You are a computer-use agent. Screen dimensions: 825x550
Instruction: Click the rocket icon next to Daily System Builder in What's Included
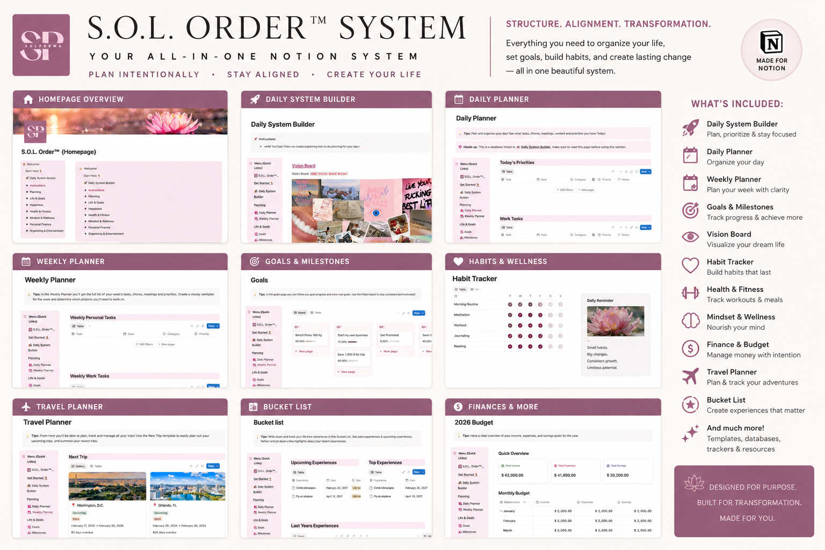pyautogui.click(x=691, y=128)
